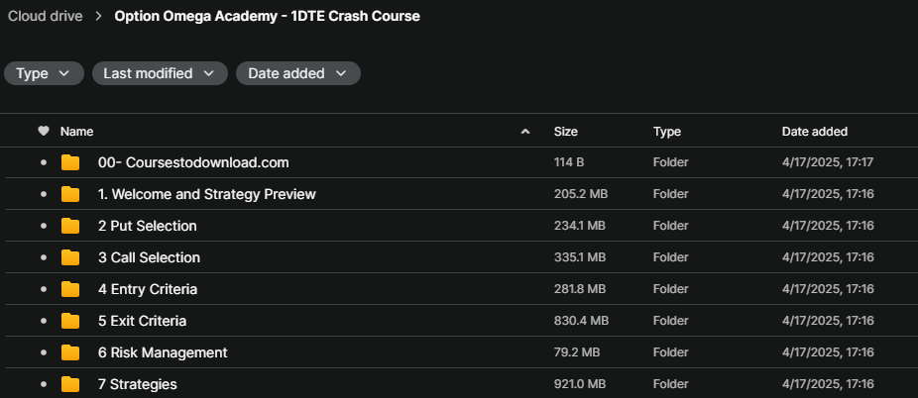
Task: Click folder icon for 6 Risk Management
Action: coord(70,352)
